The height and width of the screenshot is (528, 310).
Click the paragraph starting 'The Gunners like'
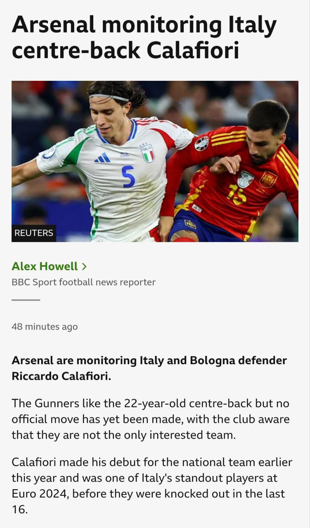151,419
